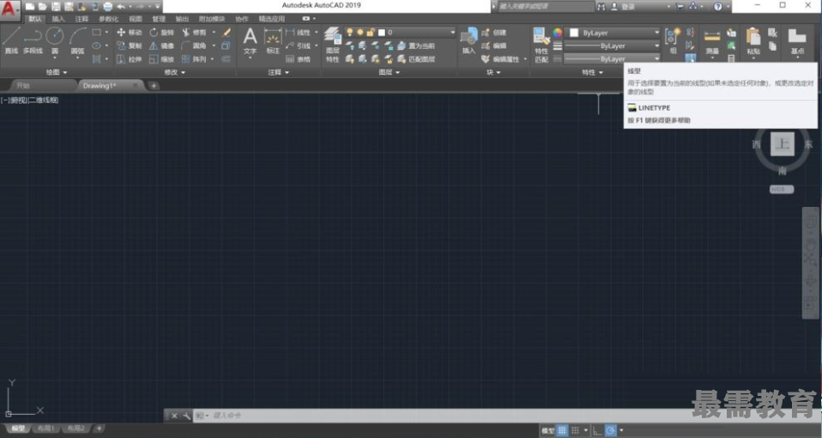
Task: Toggle the grid display in status bar
Action: pos(562,430)
